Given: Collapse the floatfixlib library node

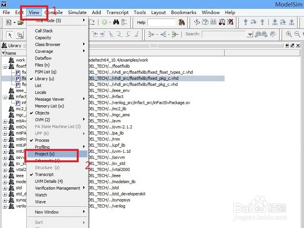Looking at the screenshot, I should coord(5,67).
